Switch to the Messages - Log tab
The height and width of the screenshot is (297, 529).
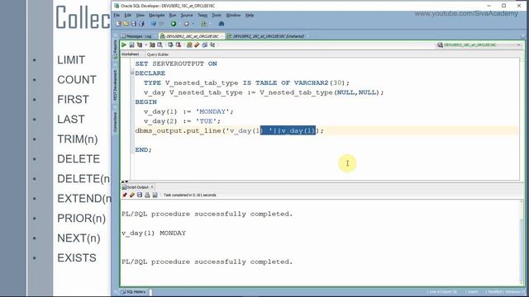coord(136,36)
